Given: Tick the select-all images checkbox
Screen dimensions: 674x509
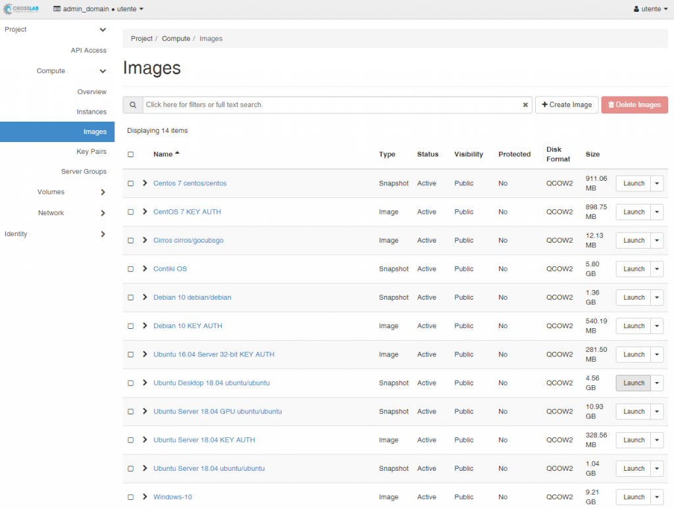Looking at the screenshot, I should (x=130, y=155).
